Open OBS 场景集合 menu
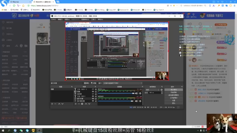 click(85, 20)
